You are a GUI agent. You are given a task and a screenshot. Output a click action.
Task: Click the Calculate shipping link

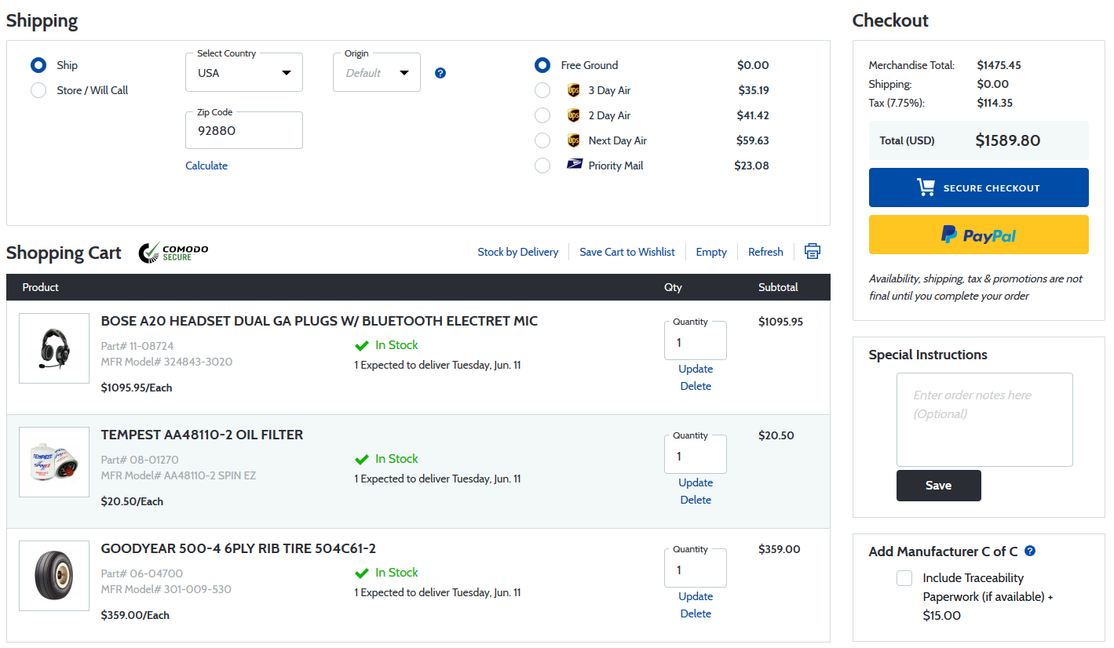206,166
